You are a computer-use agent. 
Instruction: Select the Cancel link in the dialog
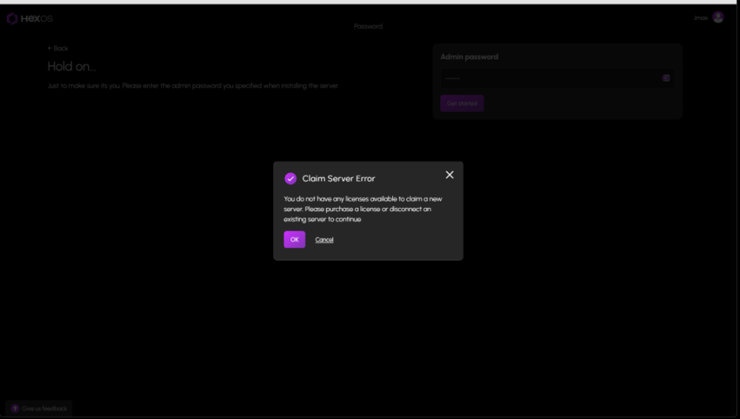(324, 240)
